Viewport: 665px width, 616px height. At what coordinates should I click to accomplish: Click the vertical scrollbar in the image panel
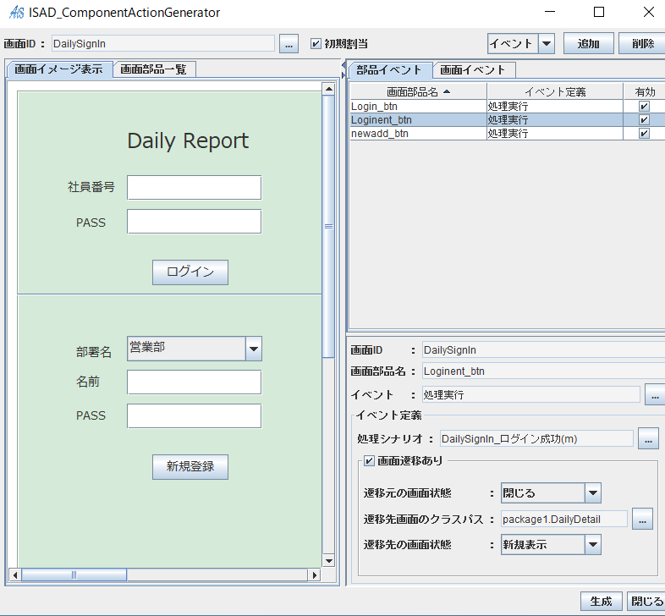(x=329, y=226)
